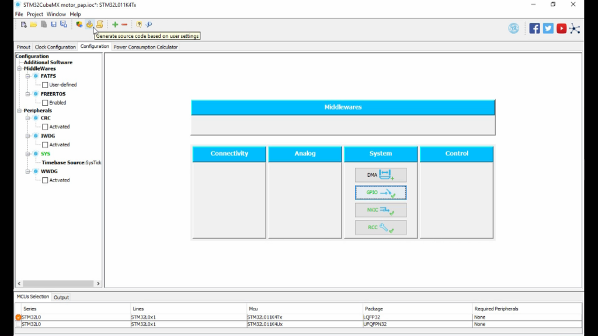Open the DMA configuration button
Screen dimensions: 598x336
381,175
